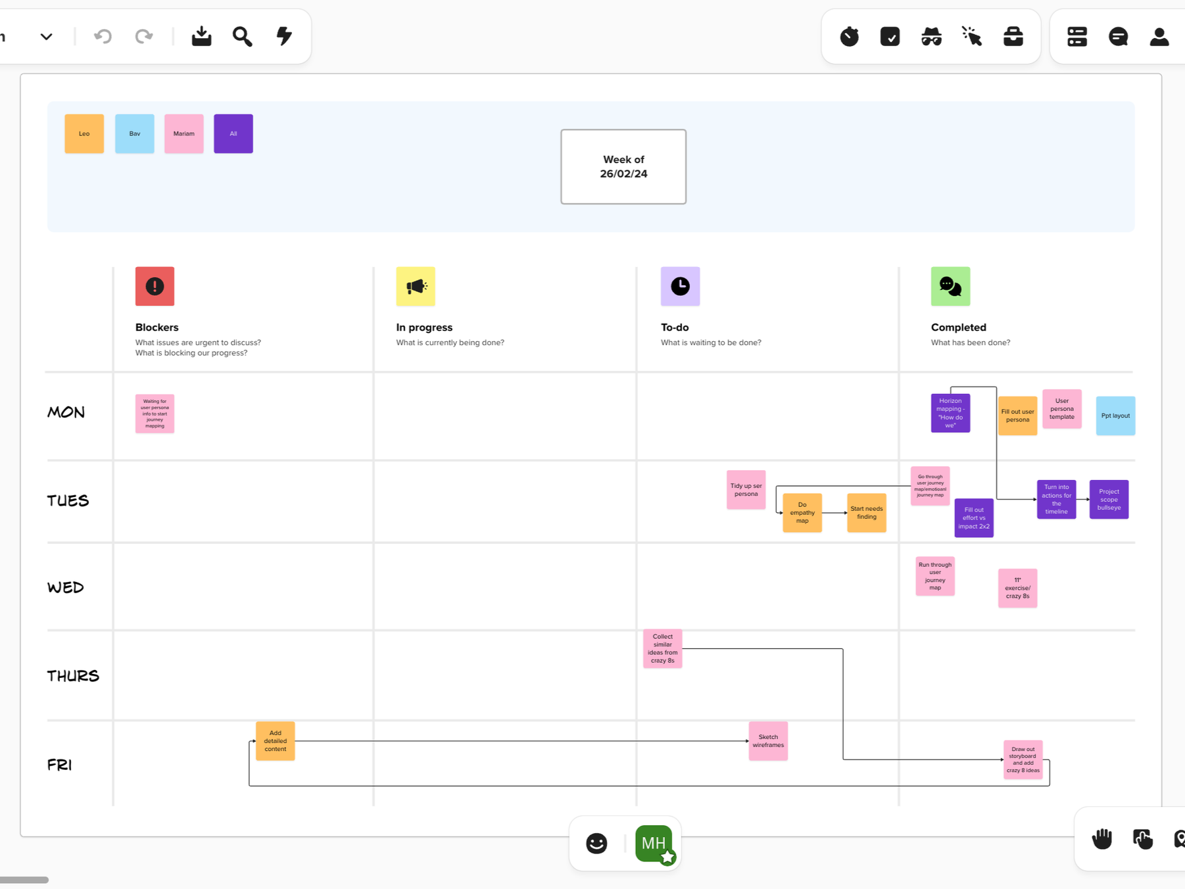The image size is (1185, 889).
Task: Select the 'Sketch wireframes' sticky note
Action: point(768,741)
